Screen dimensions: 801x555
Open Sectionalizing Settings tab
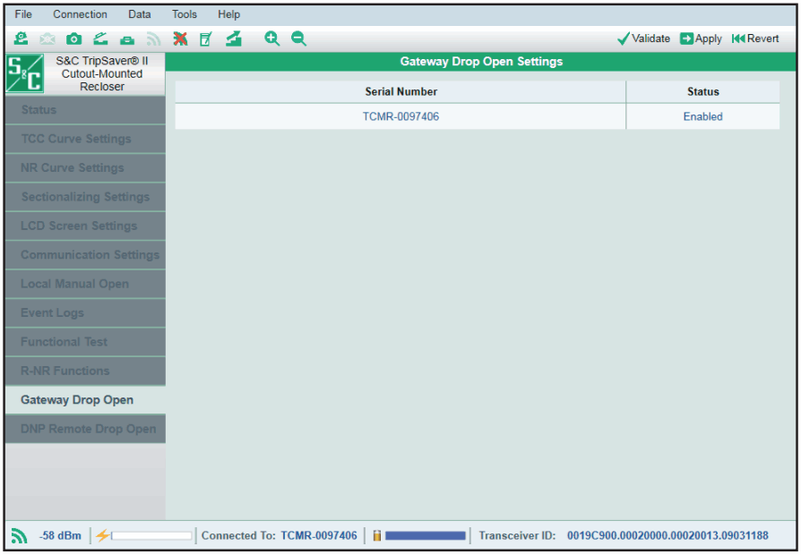(85, 197)
